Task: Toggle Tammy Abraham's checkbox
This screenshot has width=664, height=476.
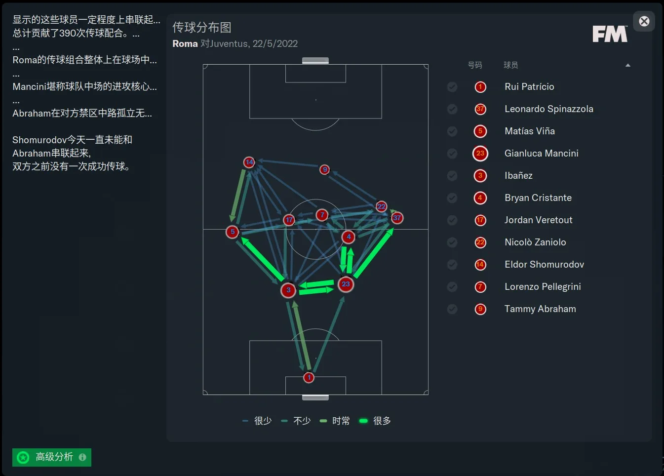Action: click(x=452, y=309)
